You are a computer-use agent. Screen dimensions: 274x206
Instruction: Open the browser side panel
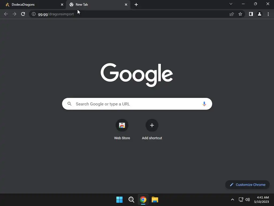(x=251, y=14)
